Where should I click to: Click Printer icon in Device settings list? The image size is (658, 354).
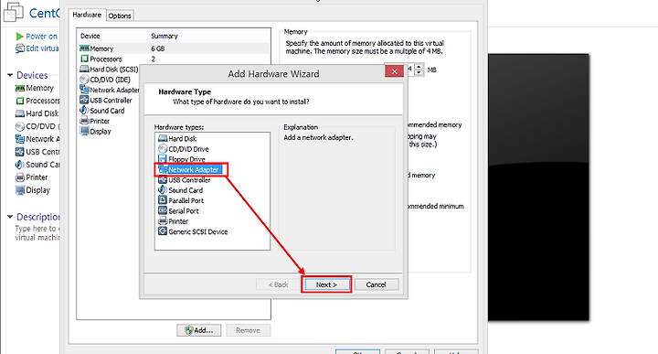tap(84, 121)
